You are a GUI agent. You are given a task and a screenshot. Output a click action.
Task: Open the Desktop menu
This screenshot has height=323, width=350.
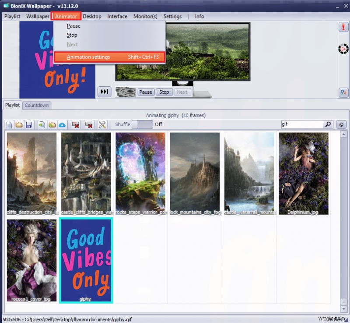click(x=92, y=16)
